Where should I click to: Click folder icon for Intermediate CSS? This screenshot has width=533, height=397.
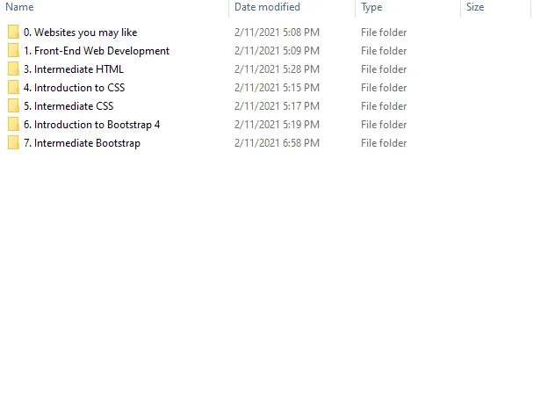(x=13, y=105)
